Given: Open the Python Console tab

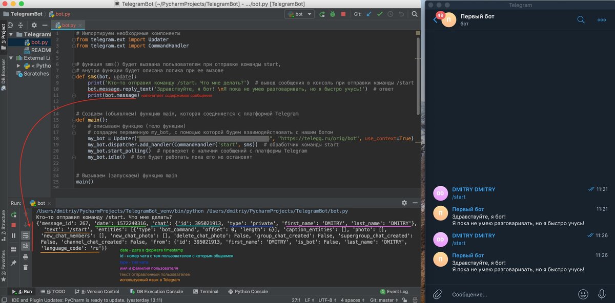Looking at the screenshot, I should [x=248, y=291].
